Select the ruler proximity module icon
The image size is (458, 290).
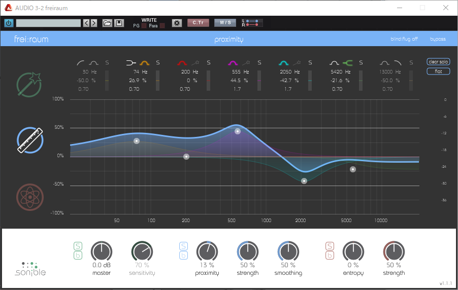[x=30, y=140]
